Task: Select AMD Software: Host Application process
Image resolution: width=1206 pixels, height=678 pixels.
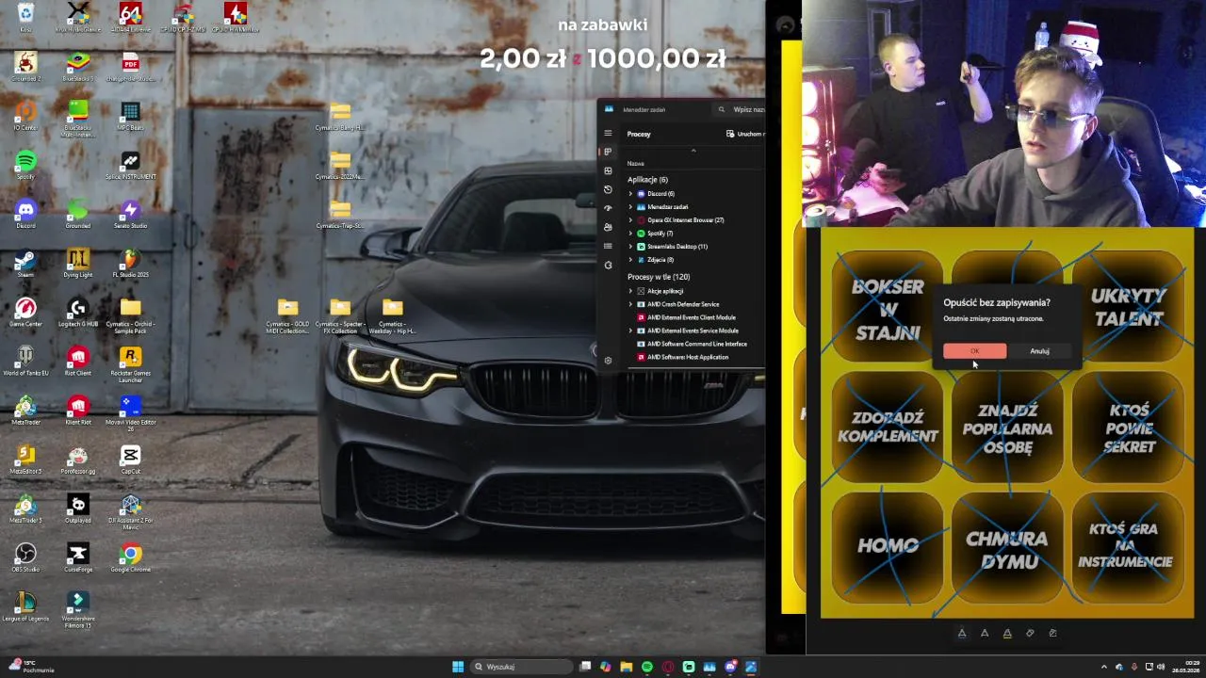Action: [x=688, y=357]
